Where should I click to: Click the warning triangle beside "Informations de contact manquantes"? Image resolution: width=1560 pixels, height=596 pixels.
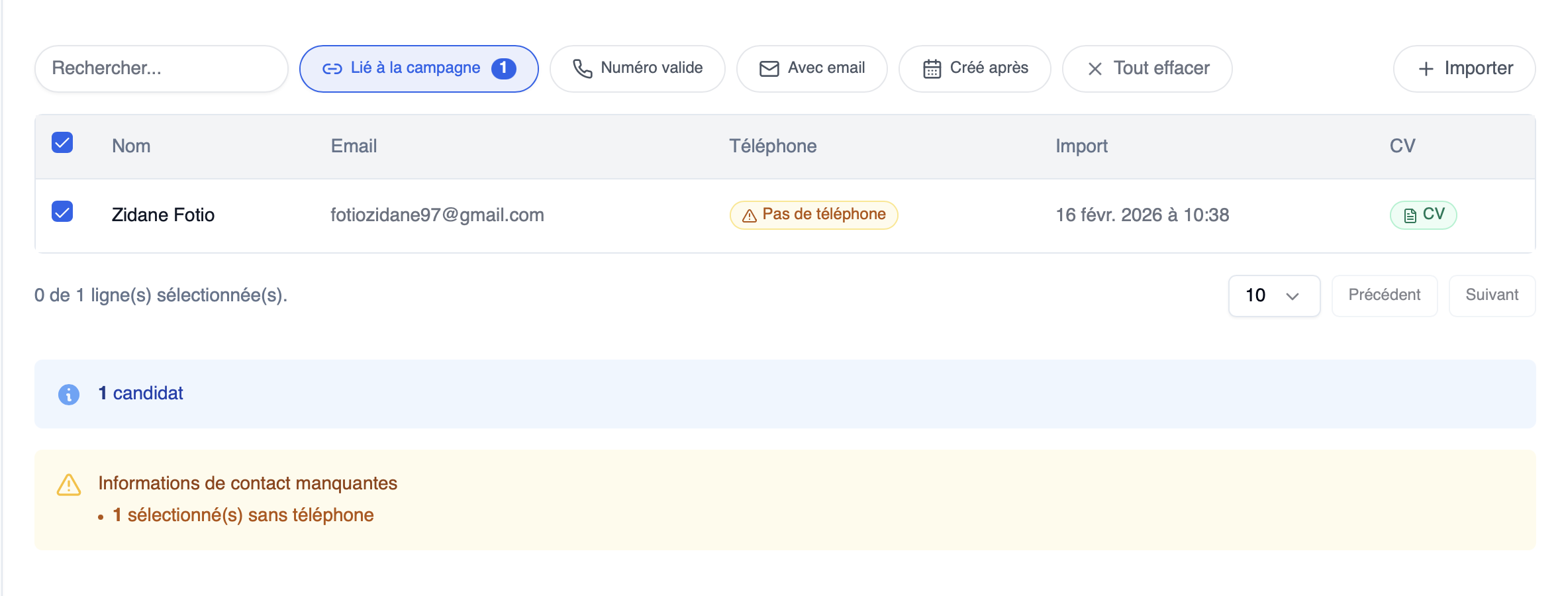coord(67,485)
